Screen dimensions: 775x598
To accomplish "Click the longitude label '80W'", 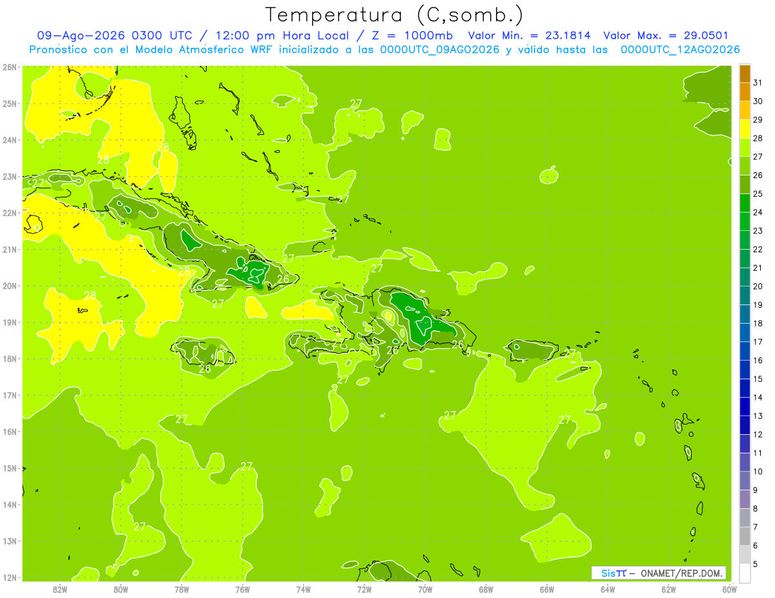I will [x=120, y=590].
